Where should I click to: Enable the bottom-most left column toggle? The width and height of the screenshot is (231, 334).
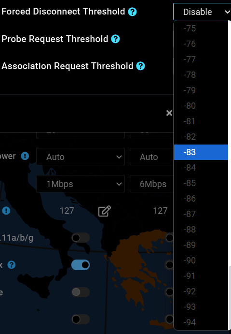coord(81,319)
